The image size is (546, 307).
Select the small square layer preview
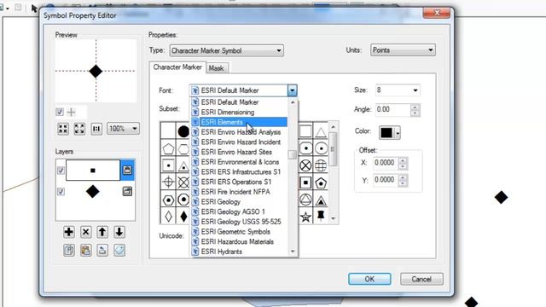click(93, 171)
